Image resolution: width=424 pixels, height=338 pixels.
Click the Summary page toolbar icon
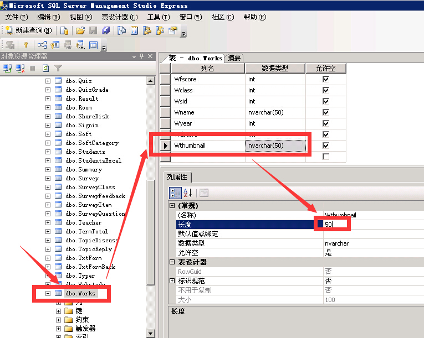pos(134,30)
